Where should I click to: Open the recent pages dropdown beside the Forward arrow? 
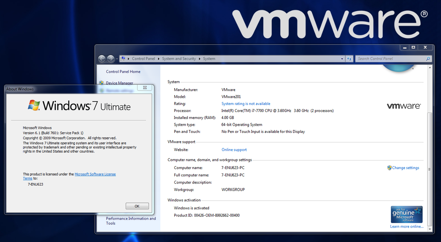click(x=117, y=59)
